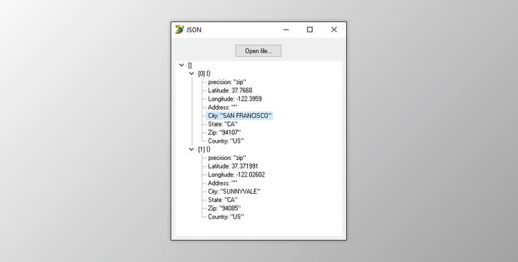
Task: Select the [1] {} tree item
Action: point(204,149)
